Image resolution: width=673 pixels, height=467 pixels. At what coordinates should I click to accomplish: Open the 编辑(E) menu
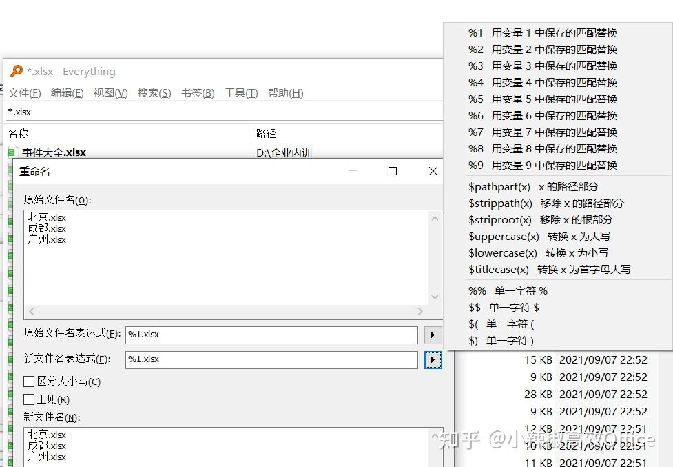pos(67,93)
